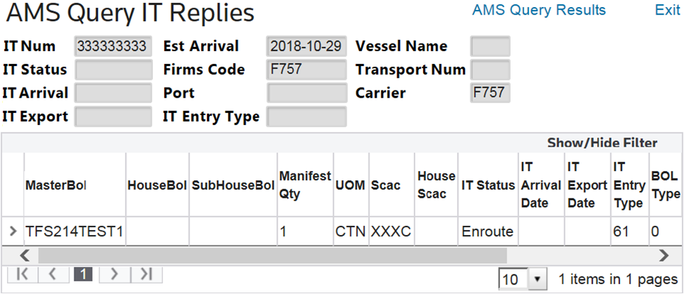This screenshot has width=684, height=294.
Task: Open the page size dropdown
Action: click(x=537, y=279)
